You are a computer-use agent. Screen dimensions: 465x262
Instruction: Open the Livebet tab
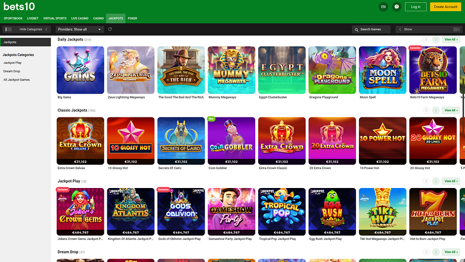33,19
